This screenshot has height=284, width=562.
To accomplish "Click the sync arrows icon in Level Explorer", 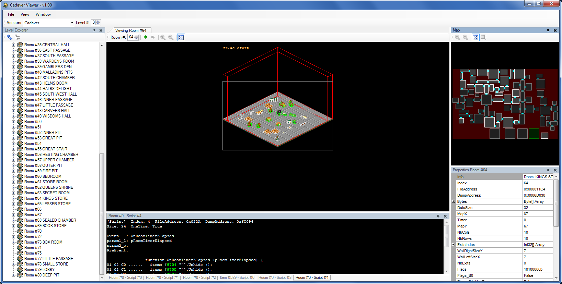I will pyautogui.click(x=10, y=37).
